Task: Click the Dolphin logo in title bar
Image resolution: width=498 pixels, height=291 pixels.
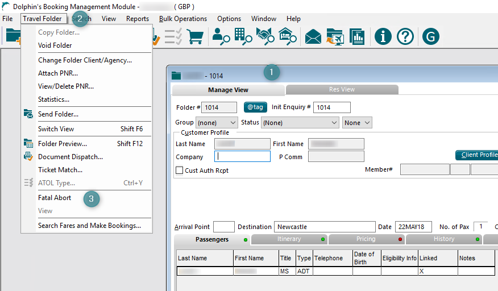Action: [x=6, y=6]
